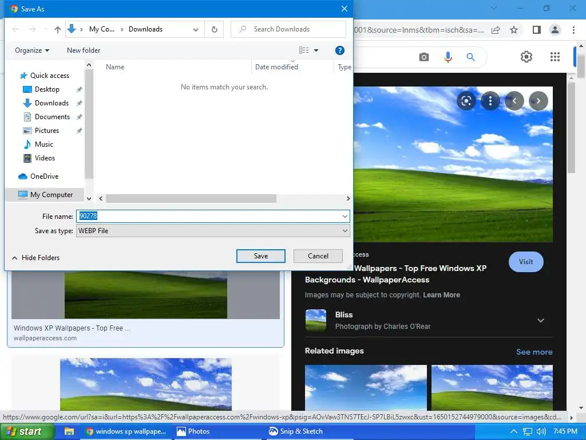Select OneDrive in the navigation pane

pos(44,176)
